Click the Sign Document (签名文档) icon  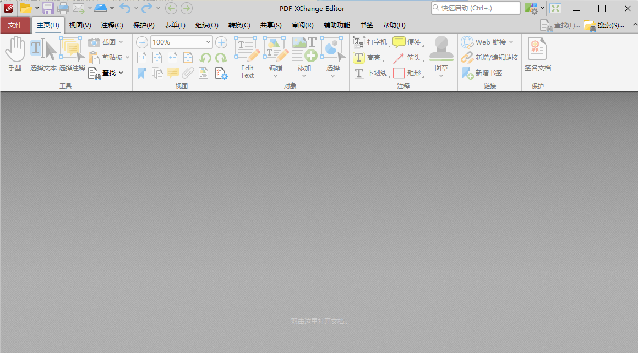click(x=537, y=55)
